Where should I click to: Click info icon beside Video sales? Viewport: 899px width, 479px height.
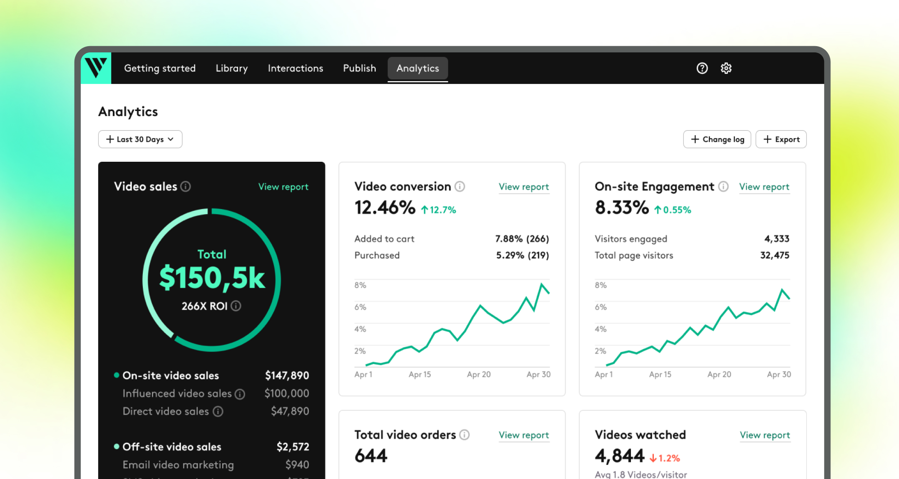coord(186,187)
